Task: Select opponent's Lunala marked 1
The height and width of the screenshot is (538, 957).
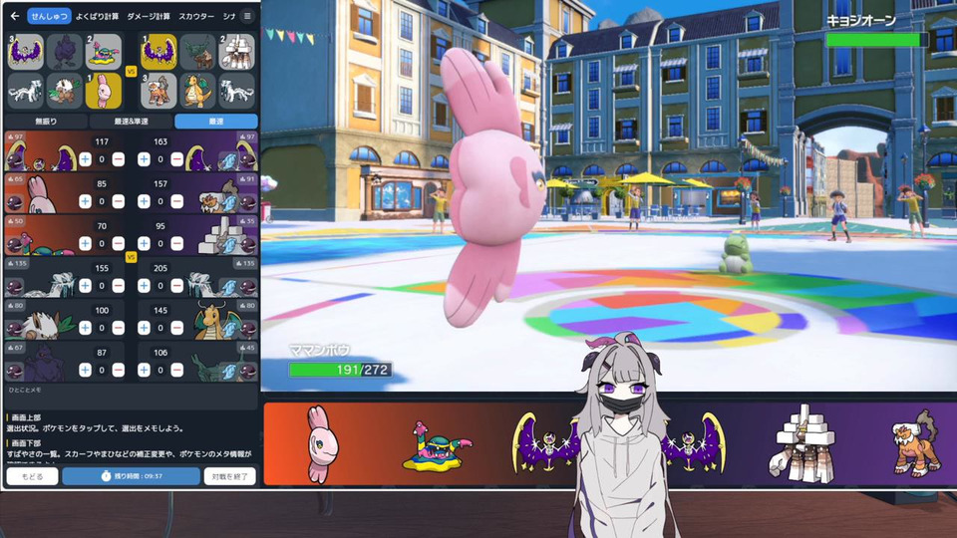Action: (x=159, y=51)
